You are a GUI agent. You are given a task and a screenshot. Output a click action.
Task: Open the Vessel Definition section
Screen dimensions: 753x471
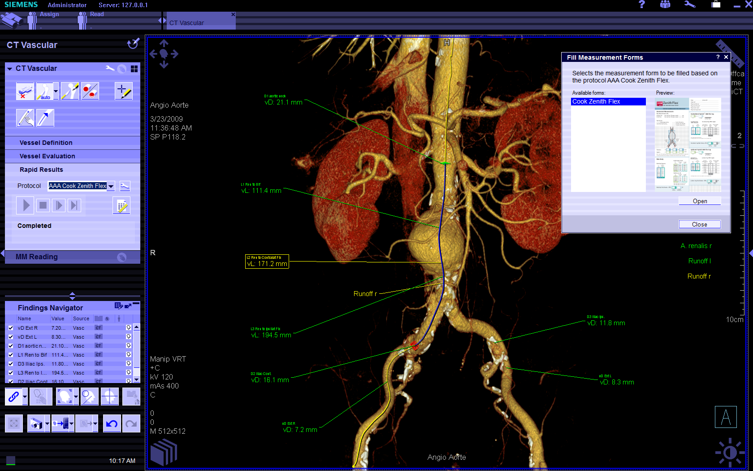(x=46, y=143)
